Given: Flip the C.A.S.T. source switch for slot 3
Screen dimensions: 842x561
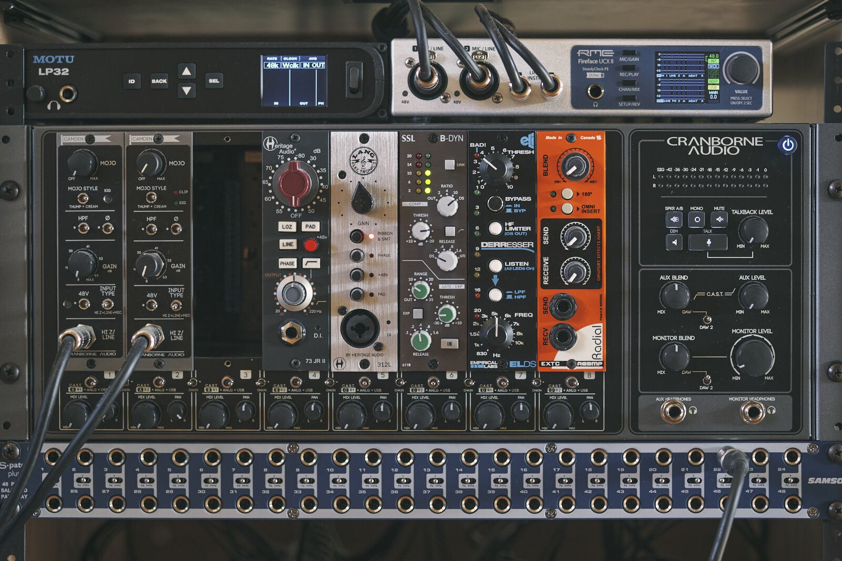Looking at the screenshot, I should 228,382.
